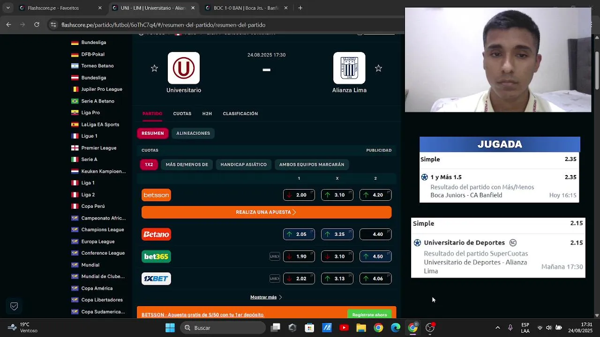Viewport: 600px width, 337px height.
Task: Open Copa Libertadores in the sidebar
Action: (102, 300)
